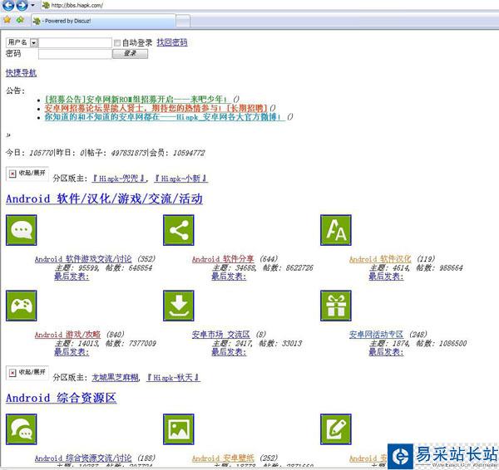The image size is (499, 470).
Task: Click 最后发表 under Android 软件汉化
Action: (386, 277)
